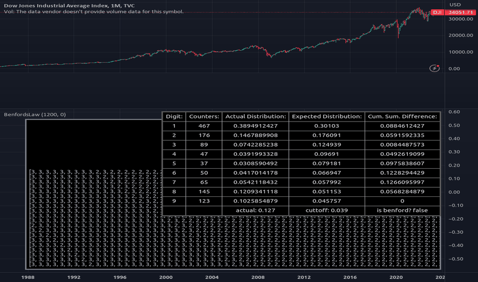478x282 pixels.
Task: Click actual distribution 0.0742285238
Action: coord(255,145)
